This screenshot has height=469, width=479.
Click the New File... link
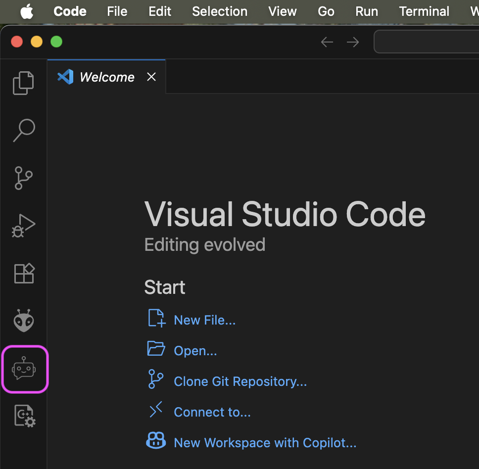[x=205, y=320]
